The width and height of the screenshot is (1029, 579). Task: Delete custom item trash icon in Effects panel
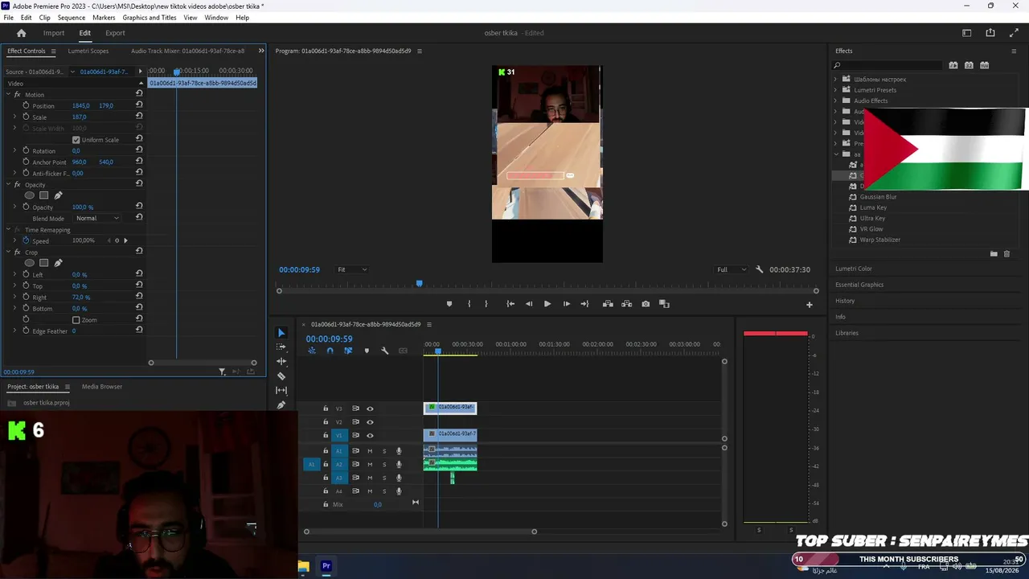point(1006,254)
